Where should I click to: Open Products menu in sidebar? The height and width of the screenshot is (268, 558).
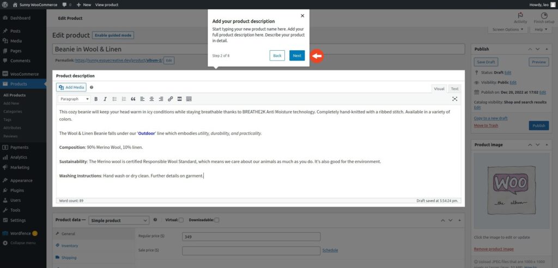click(23, 84)
